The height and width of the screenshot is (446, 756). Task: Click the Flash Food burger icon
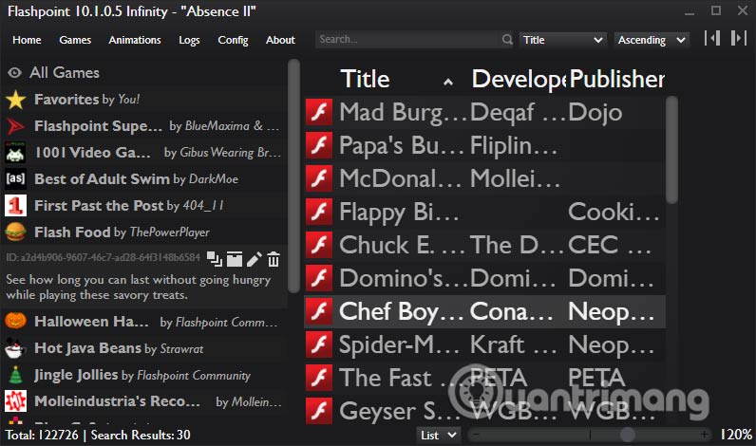pos(15,232)
